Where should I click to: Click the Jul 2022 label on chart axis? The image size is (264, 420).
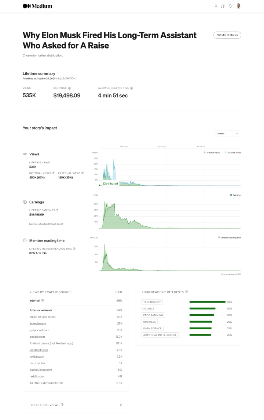201,146
